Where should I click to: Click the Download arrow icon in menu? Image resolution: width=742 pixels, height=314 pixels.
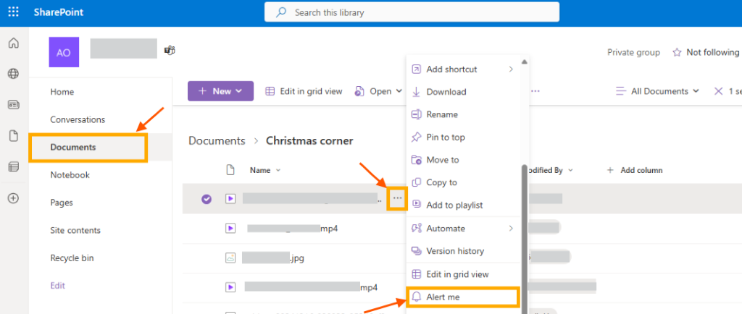[417, 92]
